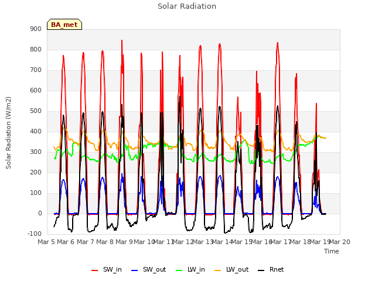Click the 900 y-axis tick label
This screenshot has width=375, height=281.
click(36, 29)
